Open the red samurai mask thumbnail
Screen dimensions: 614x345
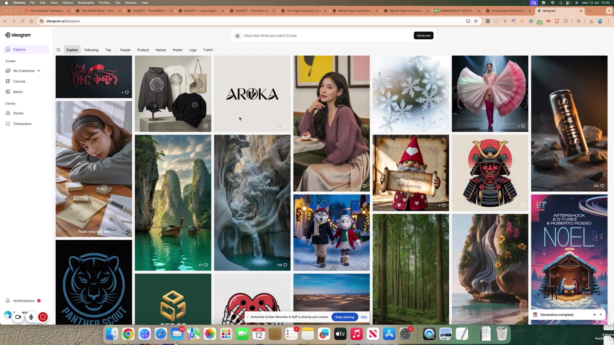point(490,172)
